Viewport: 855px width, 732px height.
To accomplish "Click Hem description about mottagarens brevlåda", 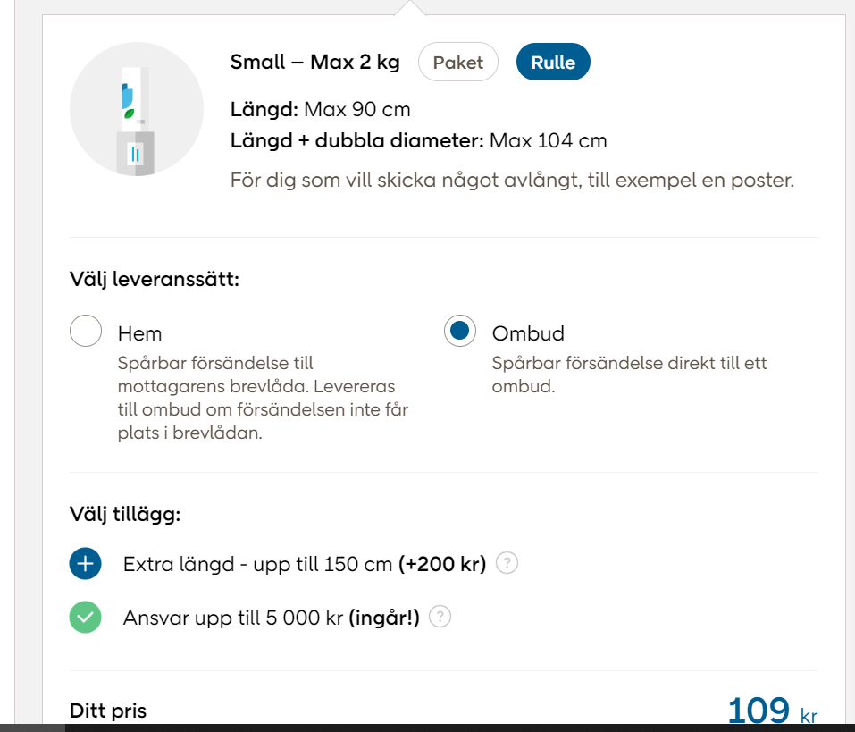I will (x=263, y=399).
